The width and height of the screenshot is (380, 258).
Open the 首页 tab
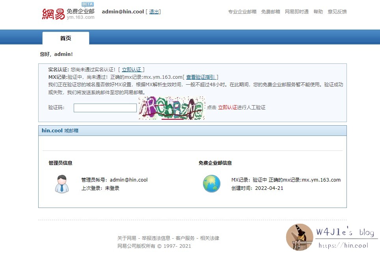click(66, 38)
